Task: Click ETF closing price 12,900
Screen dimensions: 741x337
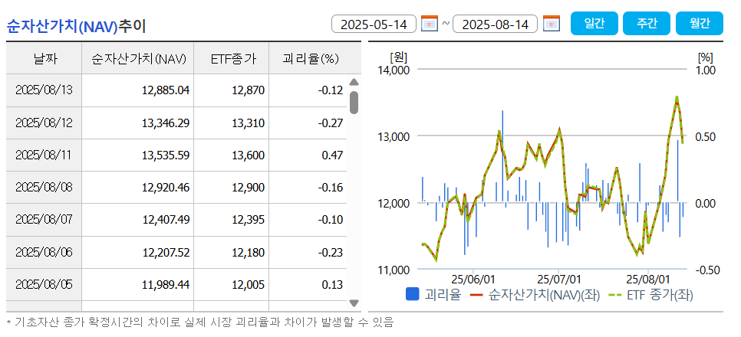Action: (x=248, y=188)
